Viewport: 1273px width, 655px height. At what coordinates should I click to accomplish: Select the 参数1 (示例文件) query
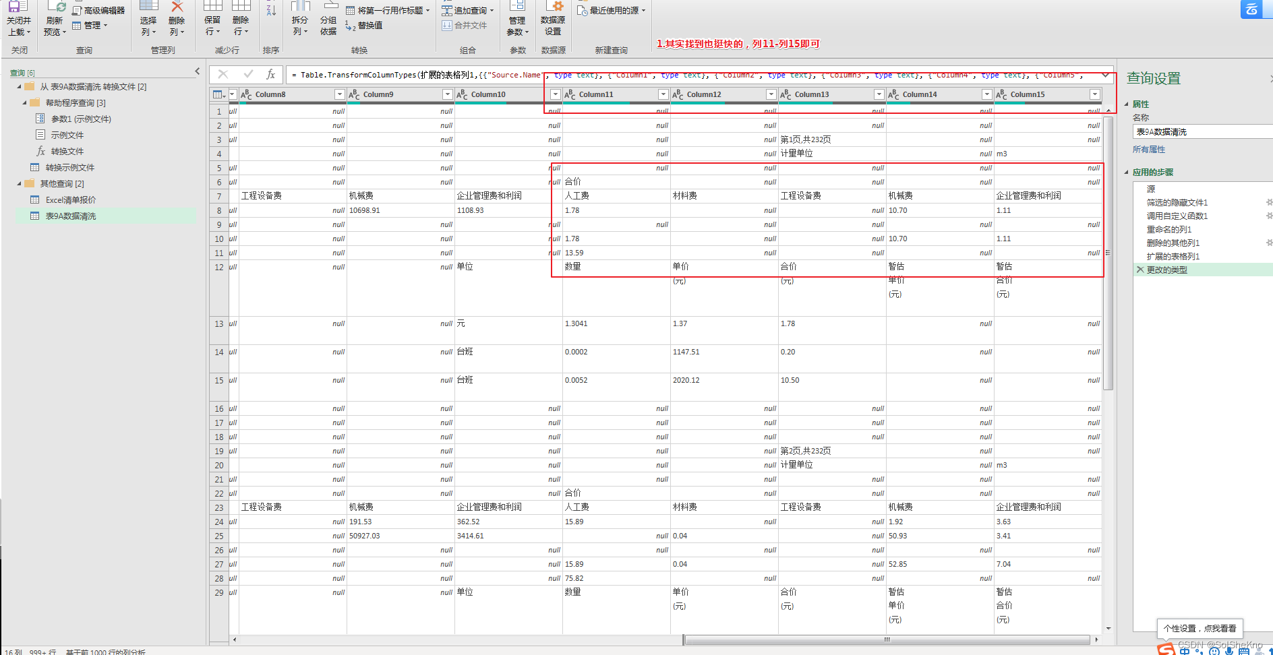pyautogui.click(x=81, y=119)
